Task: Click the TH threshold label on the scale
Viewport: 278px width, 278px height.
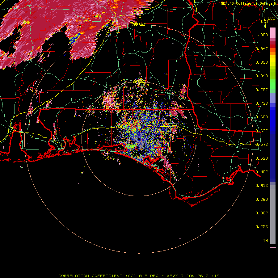Action: (265, 241)
